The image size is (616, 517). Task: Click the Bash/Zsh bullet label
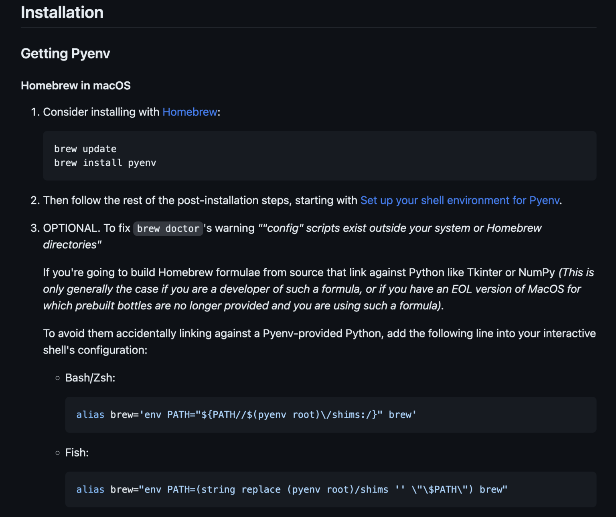click(x=89, y=378)
